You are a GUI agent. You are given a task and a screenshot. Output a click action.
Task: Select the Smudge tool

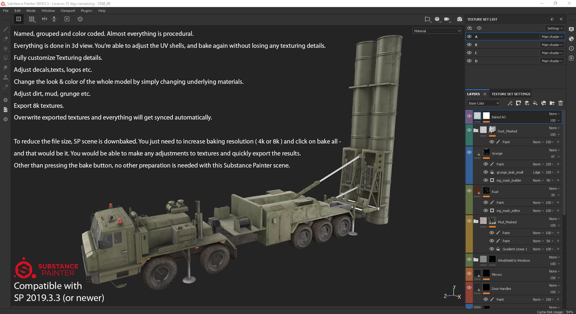(x=5, y=68)
